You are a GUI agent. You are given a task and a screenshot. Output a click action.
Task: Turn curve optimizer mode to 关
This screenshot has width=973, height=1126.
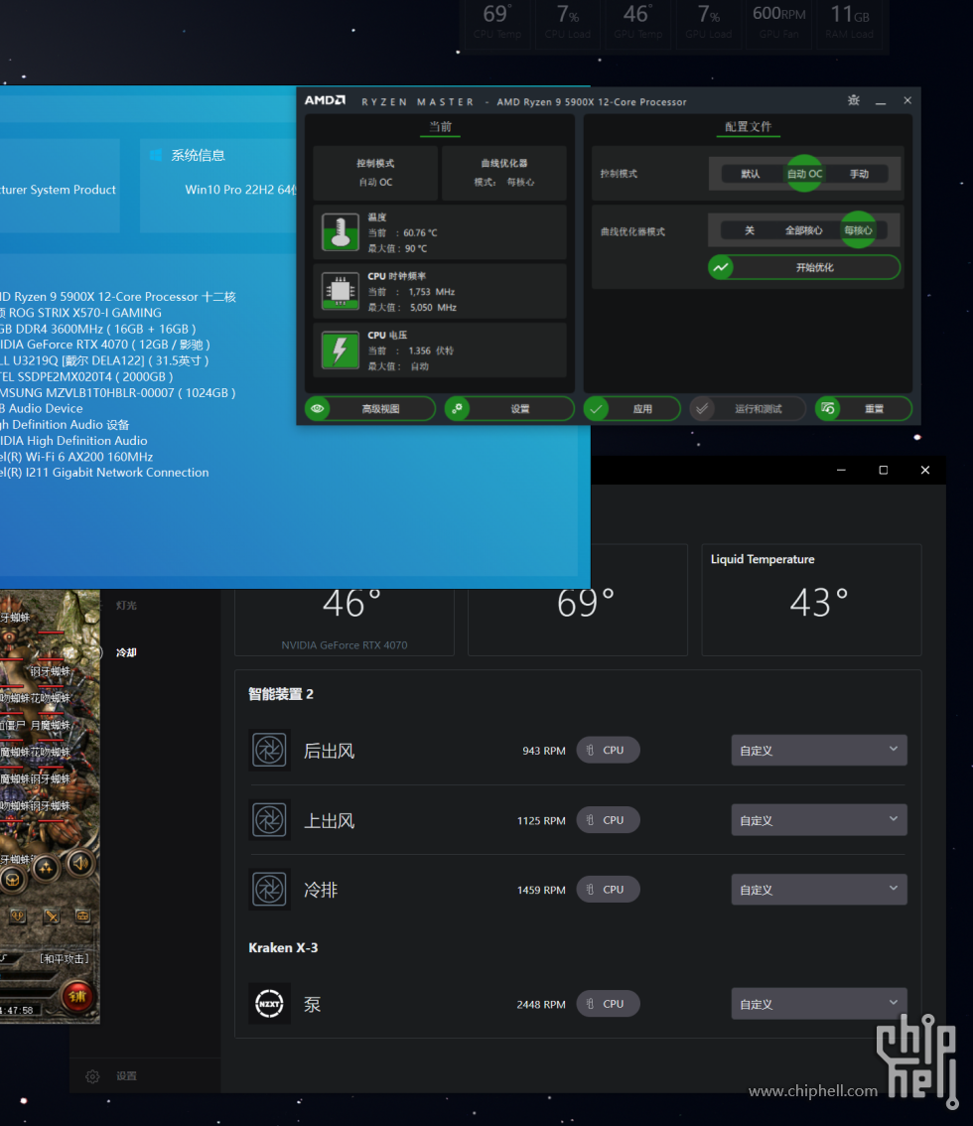pyautogui.click(x=749, y=230)
